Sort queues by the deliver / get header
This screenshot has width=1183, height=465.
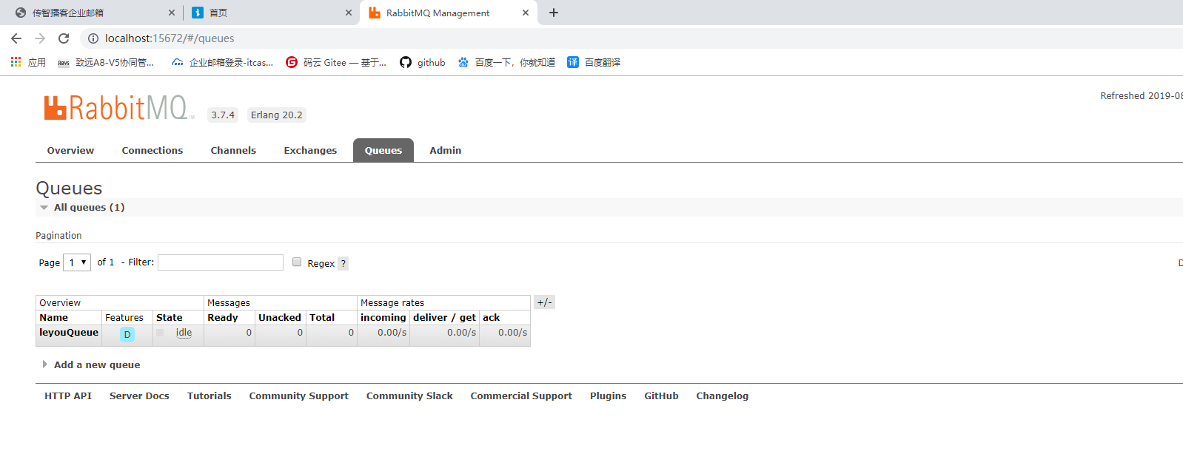point(444,317)
